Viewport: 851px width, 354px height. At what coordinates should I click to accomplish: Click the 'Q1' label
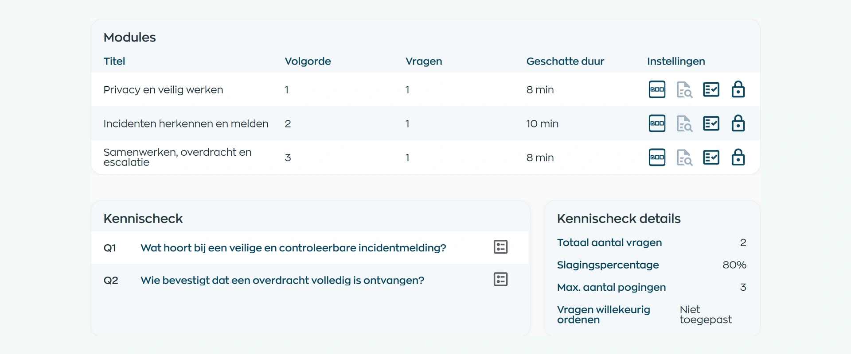coord(111,248)
